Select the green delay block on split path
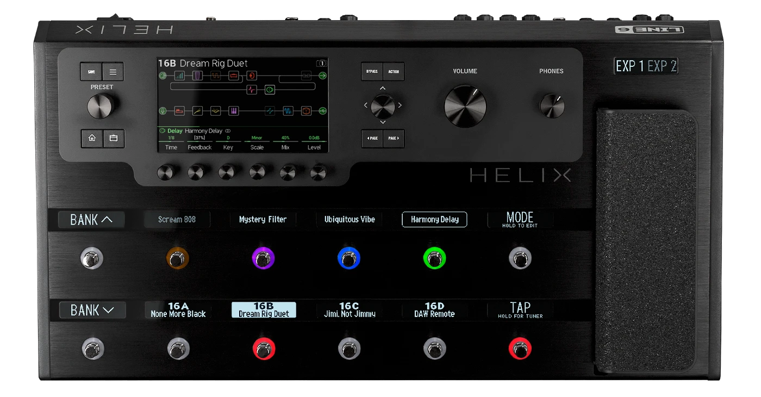 270,90
